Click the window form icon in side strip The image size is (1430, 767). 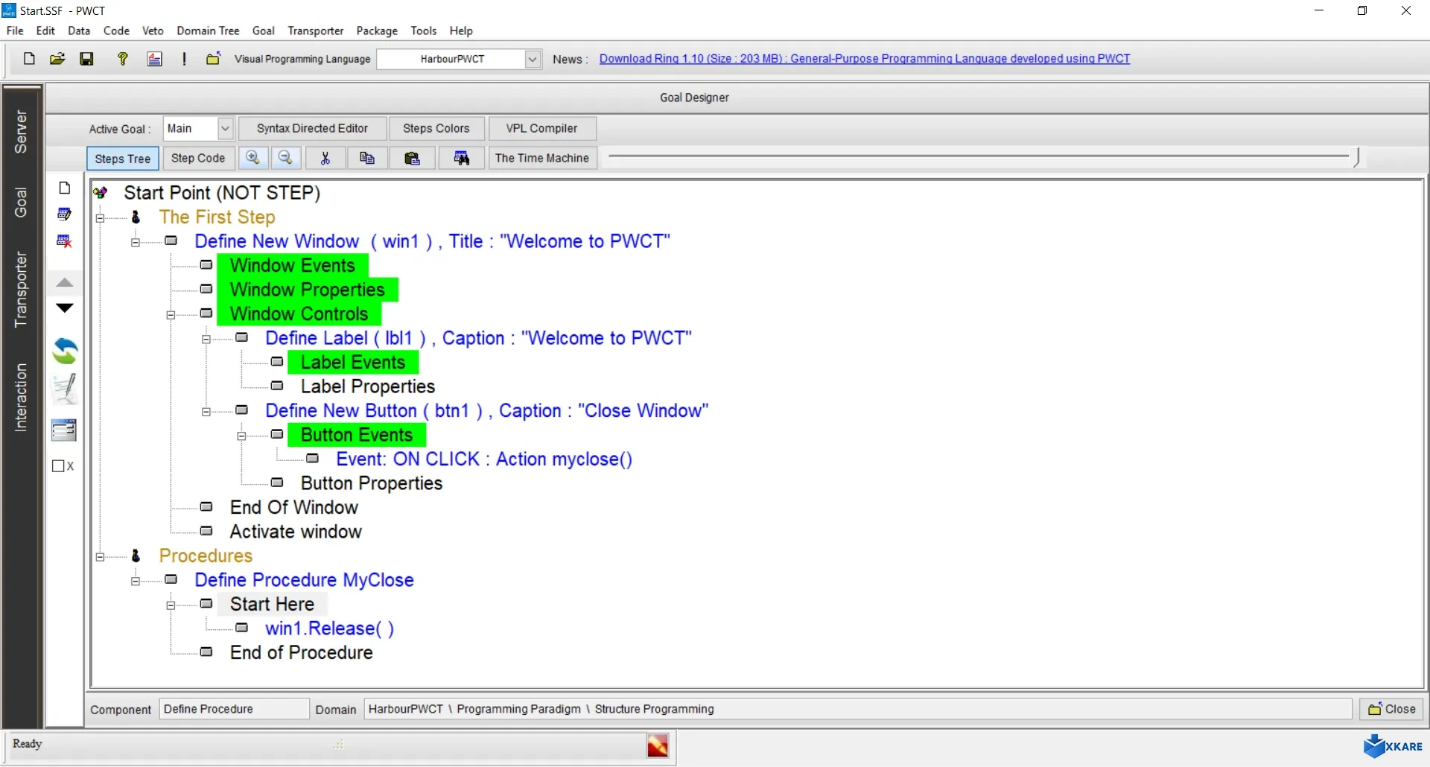64,430
